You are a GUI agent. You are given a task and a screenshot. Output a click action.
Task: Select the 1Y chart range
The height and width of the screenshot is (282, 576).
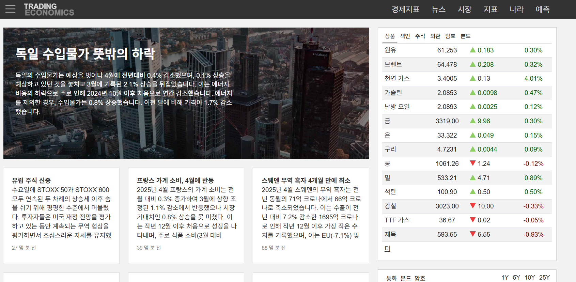click(505, 278)
